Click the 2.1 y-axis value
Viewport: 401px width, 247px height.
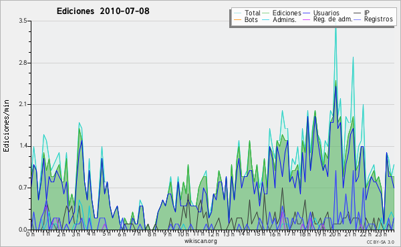23,104
